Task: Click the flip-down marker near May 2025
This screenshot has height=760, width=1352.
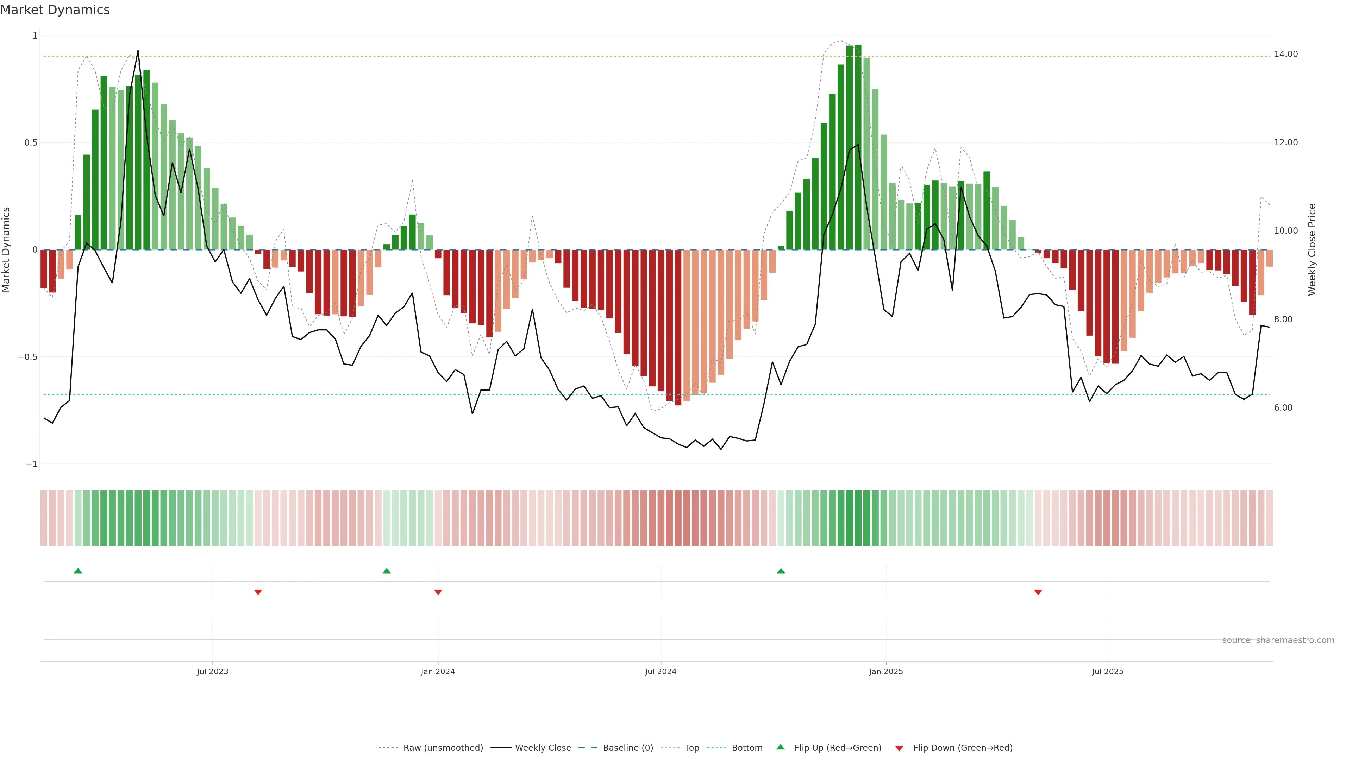Action: pos(1038,592)
